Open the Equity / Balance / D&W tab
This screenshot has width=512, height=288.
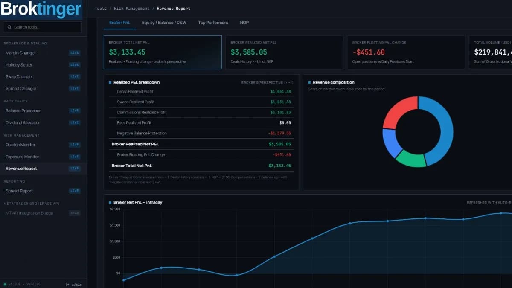point(164,23)
